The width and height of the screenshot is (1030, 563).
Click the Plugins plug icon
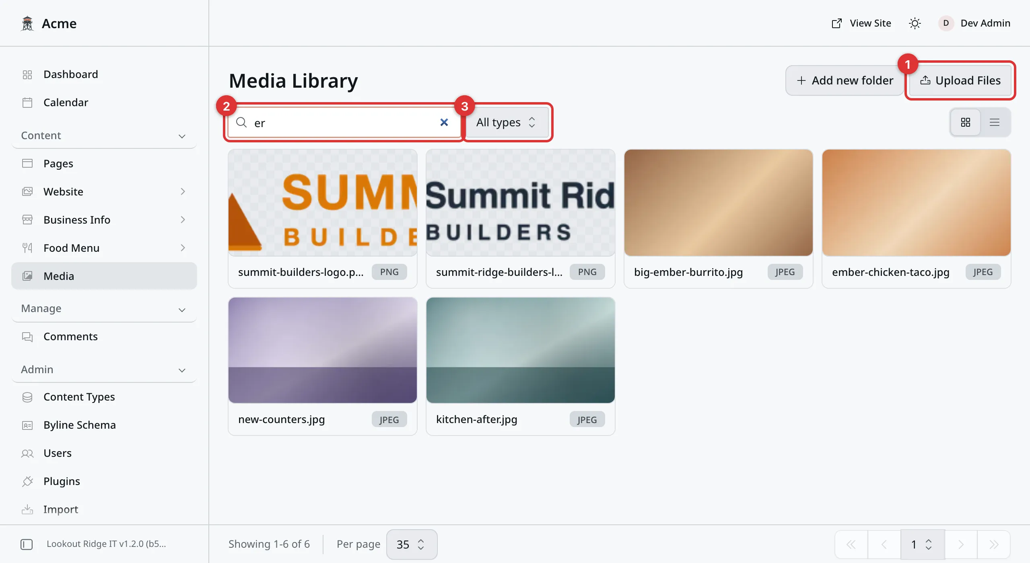[x=27, y=481]
